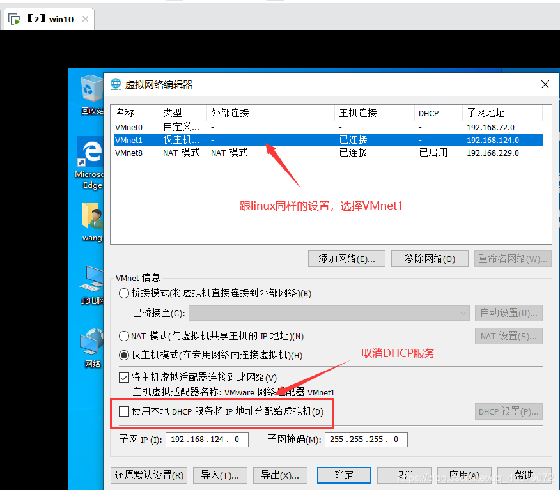Click inside the 子网 IP input field
The height and width of the screenshot is (490, 560).
pyautogui.click(x=206, y=440)
